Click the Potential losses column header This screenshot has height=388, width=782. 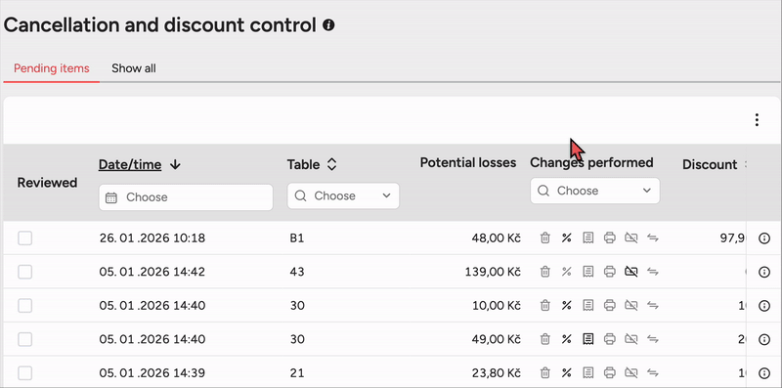click(468, 162)
